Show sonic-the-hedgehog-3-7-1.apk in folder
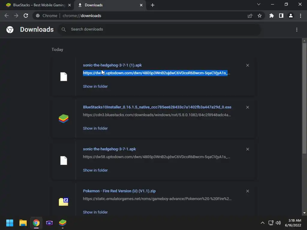307x230 pixels. (x=95, y=170)
